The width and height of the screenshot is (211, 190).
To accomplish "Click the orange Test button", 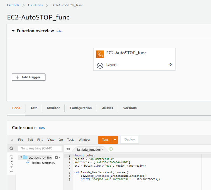I will [105, 140].
